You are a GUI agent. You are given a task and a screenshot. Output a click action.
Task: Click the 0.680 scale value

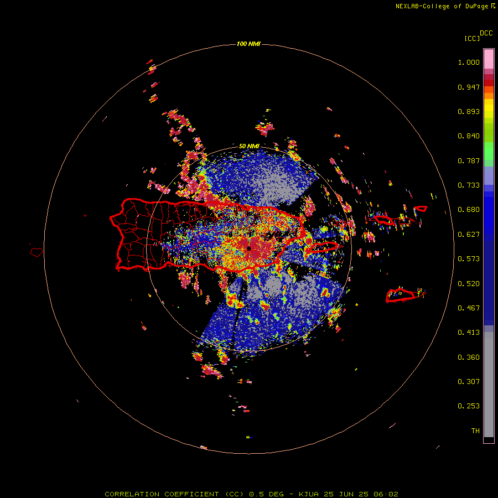(x=469, y=210)
